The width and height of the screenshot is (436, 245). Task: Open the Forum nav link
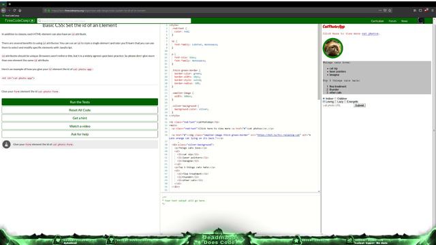[x=392, y=21]
